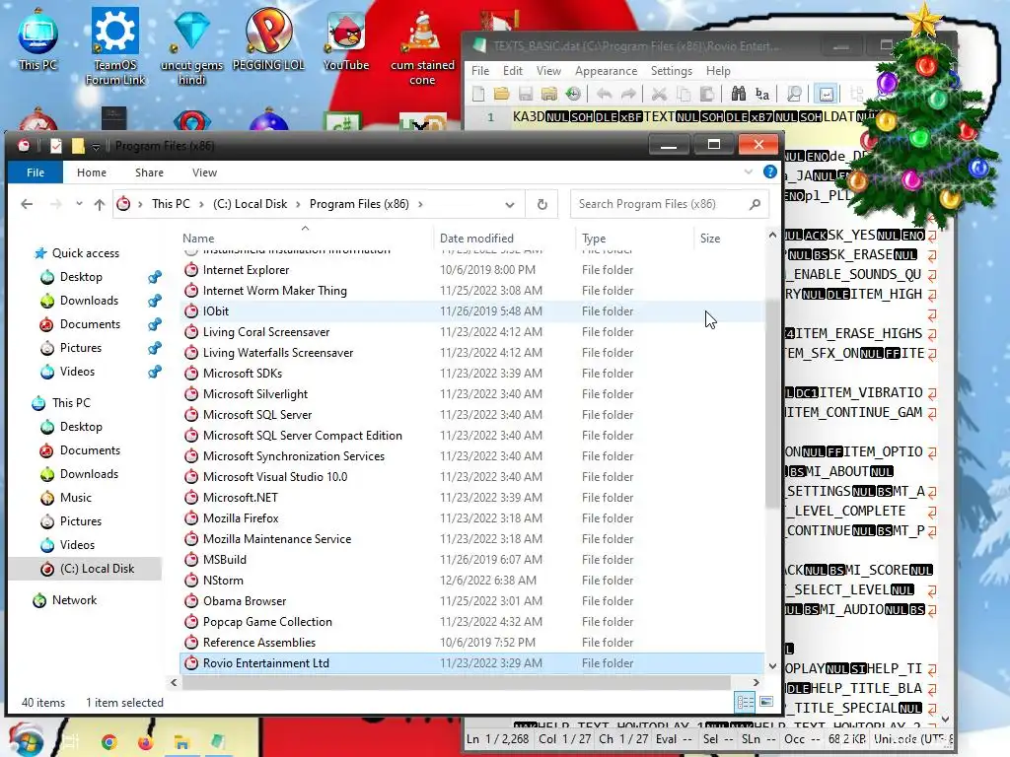Click the scroll down arrow of file list
This screenshot has height=757, width=1010.
(x=772, y=666)
